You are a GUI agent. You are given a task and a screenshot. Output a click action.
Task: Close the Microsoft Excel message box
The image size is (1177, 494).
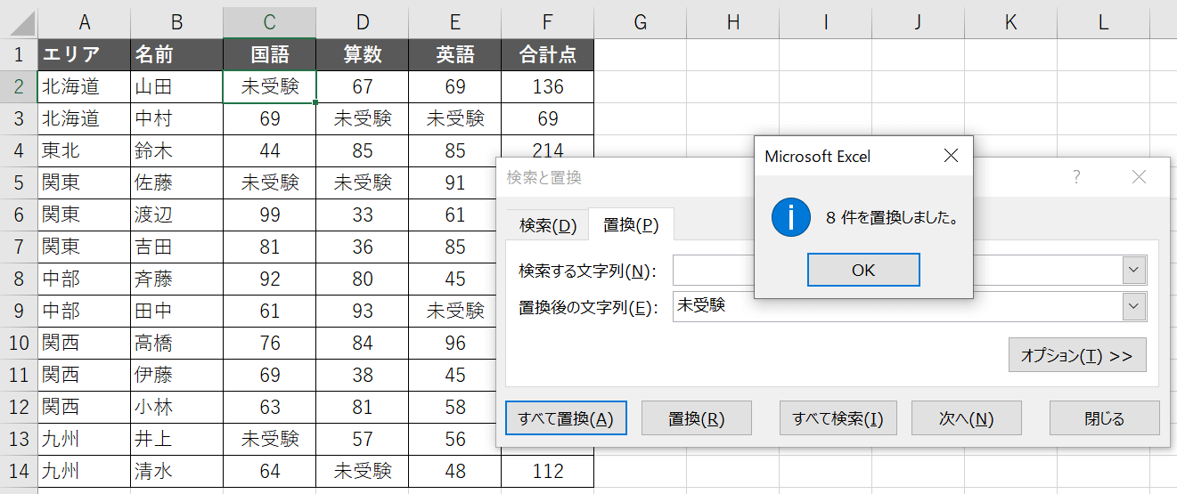point(951,156)
